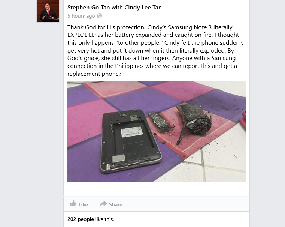The image size is (285, 227).
Task: Click the burnt flat fragment beside phone
Action: (160, 122)
